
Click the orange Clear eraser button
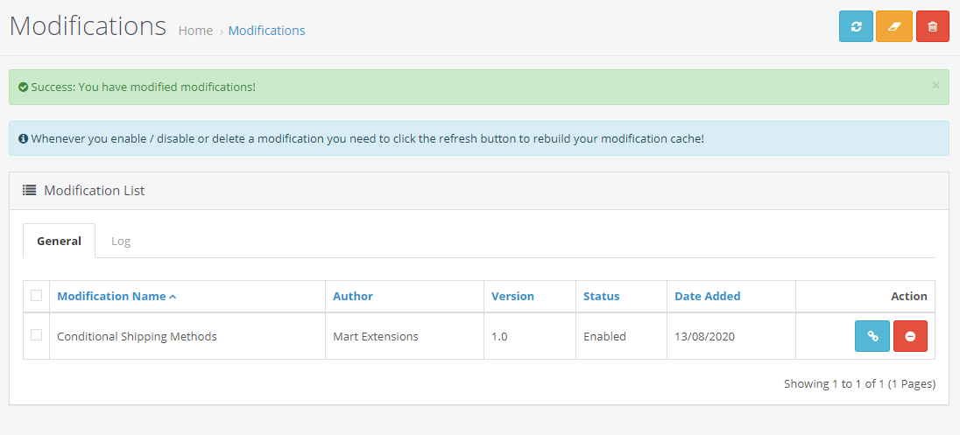(x=894, y=26)
